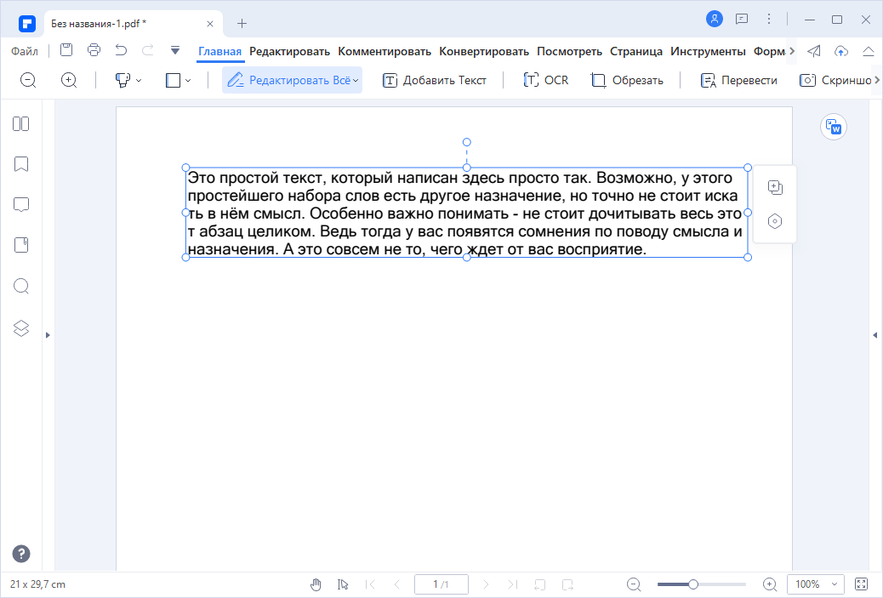The height and width of the screenshot is (598, 883).
Task: Switch to the Комментировать tab
Action: click(385, 51)
